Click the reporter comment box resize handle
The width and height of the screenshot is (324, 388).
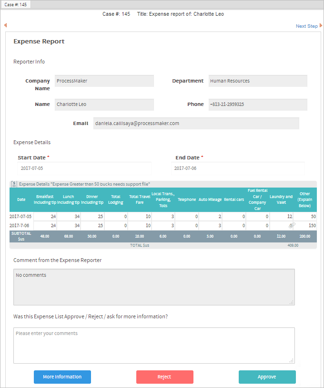coord(291,302)
